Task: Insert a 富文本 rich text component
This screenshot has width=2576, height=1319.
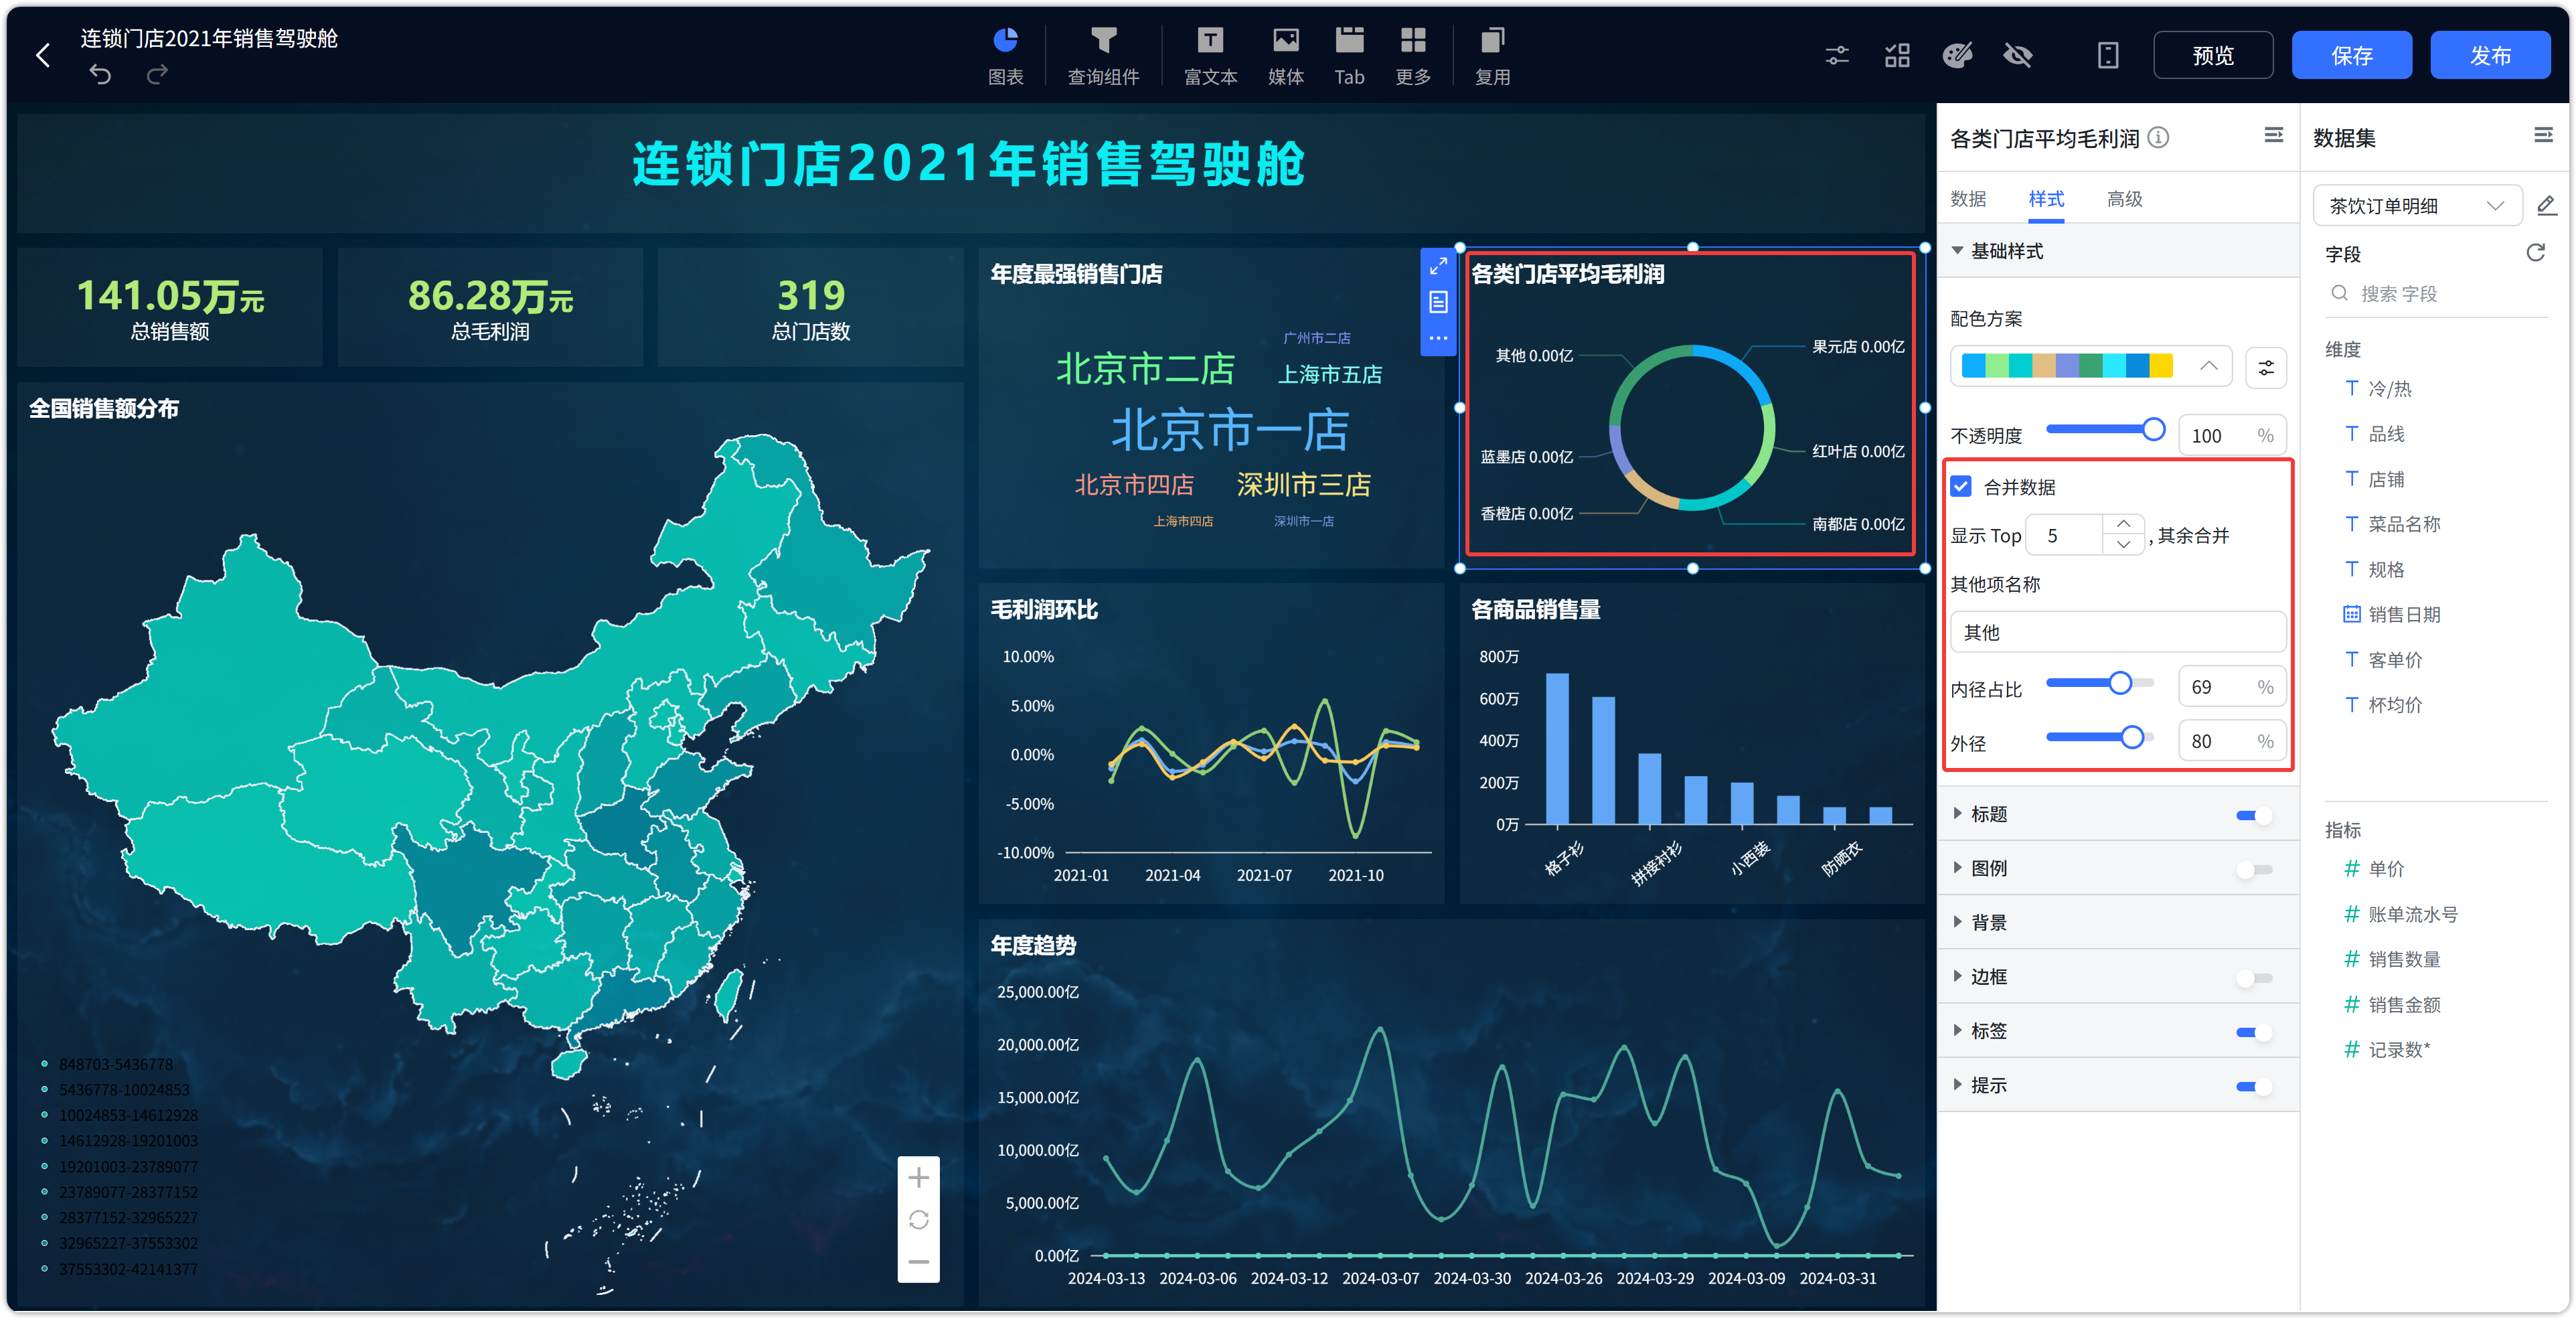Action: (1210, 56)
